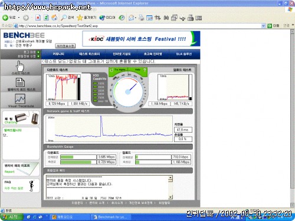Open the Search magnifier toolbar icon

(64, 18)
